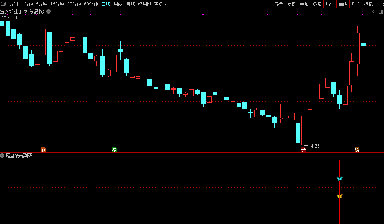Click the cyan butterfly signal icon
This screenshot has height=224, width=384.
[339, 179]
